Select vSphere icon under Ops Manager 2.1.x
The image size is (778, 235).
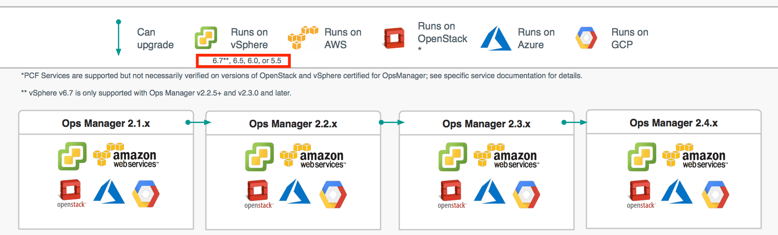72,156
